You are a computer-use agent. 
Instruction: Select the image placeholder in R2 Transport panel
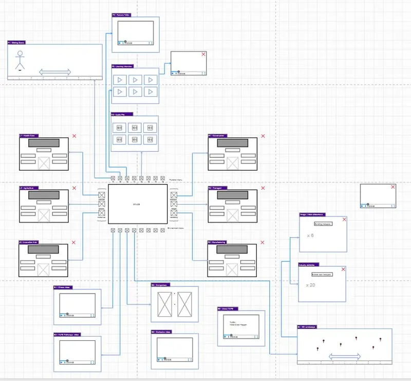pyautogui.click(x=233, y=215)
